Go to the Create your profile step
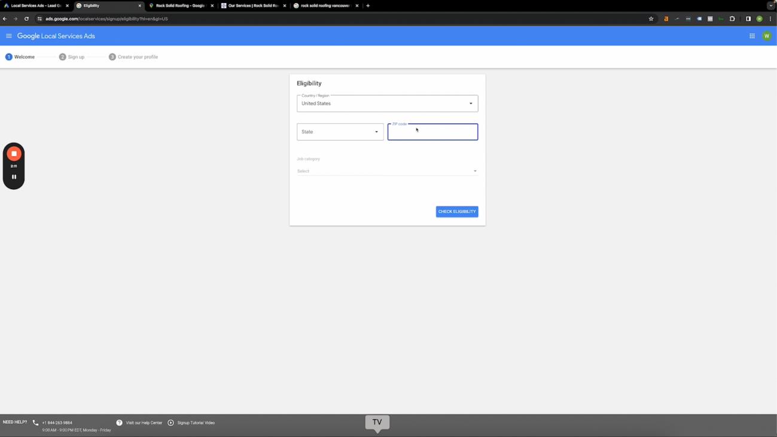777x437 pixels. pos(133,57)
